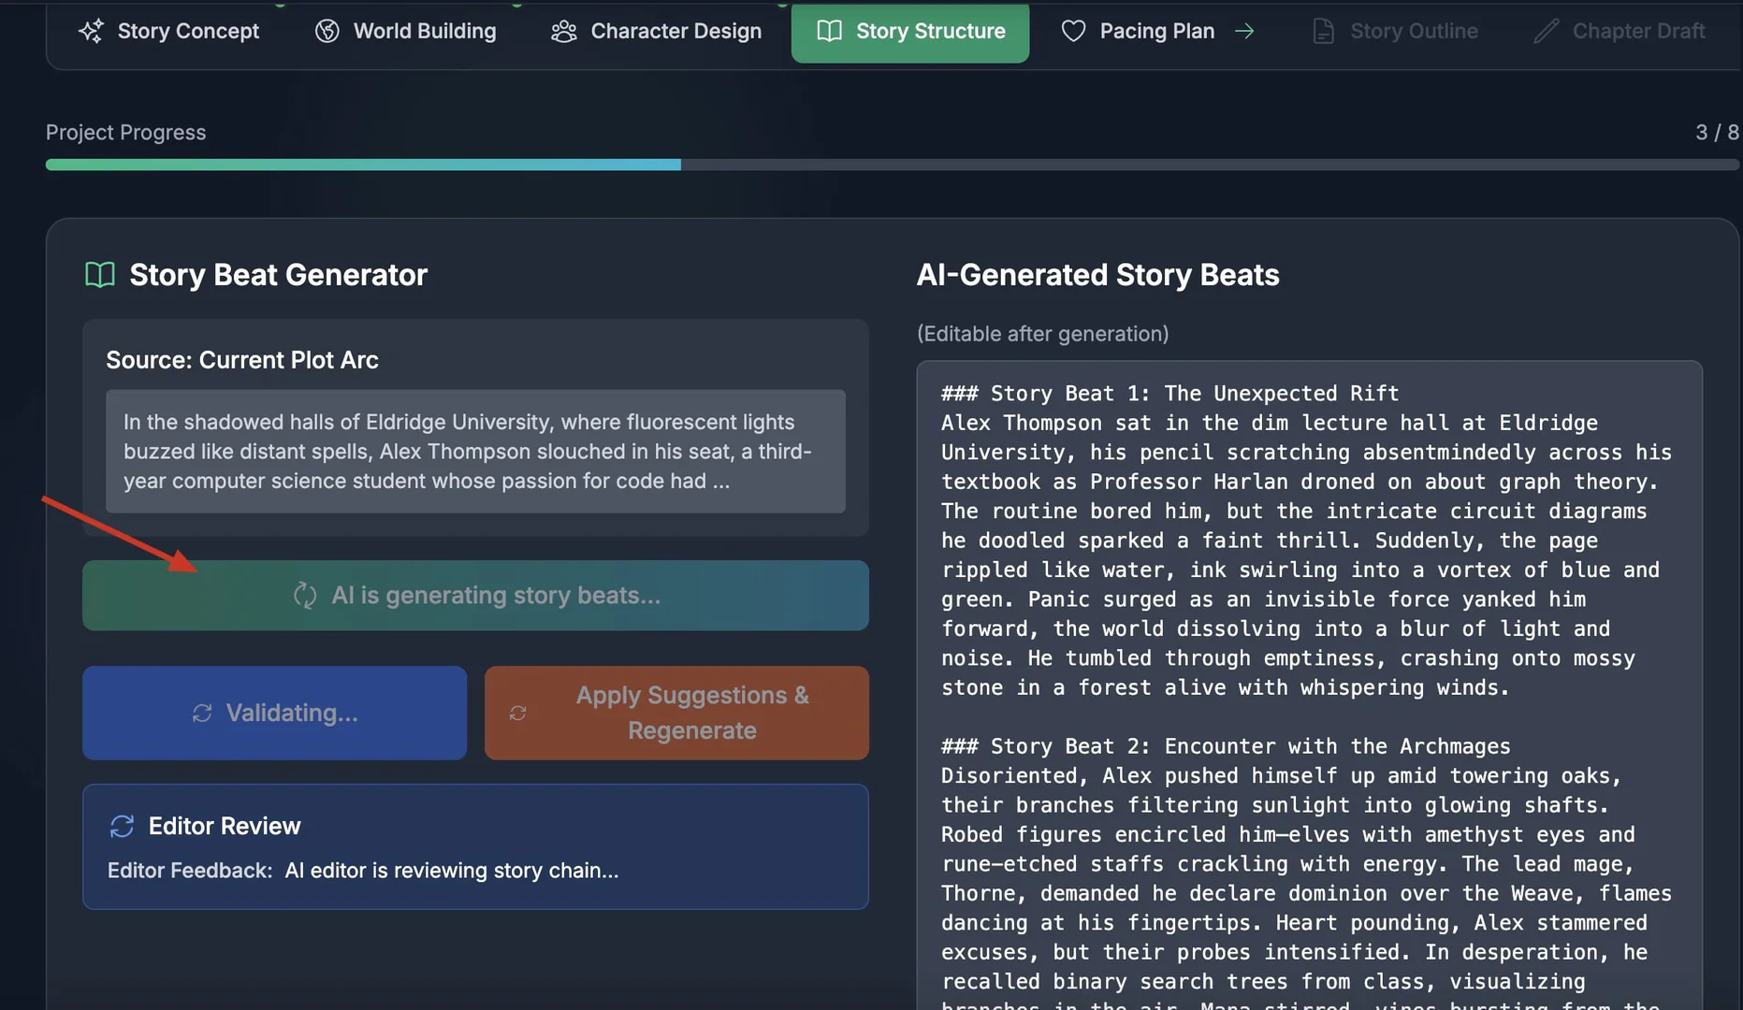Screen dimensions: 1743x1010
Task: Click the Validating button
Action: pos(274,713)
